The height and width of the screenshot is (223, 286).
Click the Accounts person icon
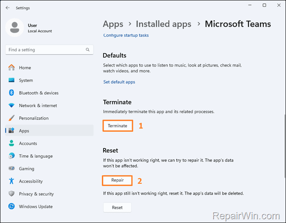[x=11, y=143]
